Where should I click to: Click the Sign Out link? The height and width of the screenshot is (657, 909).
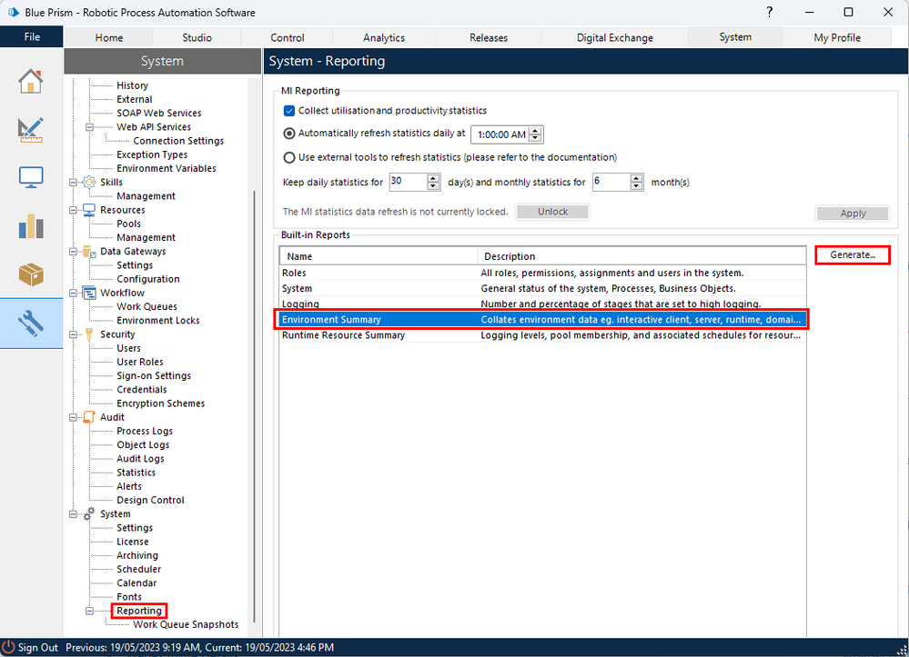click(37, 647)
